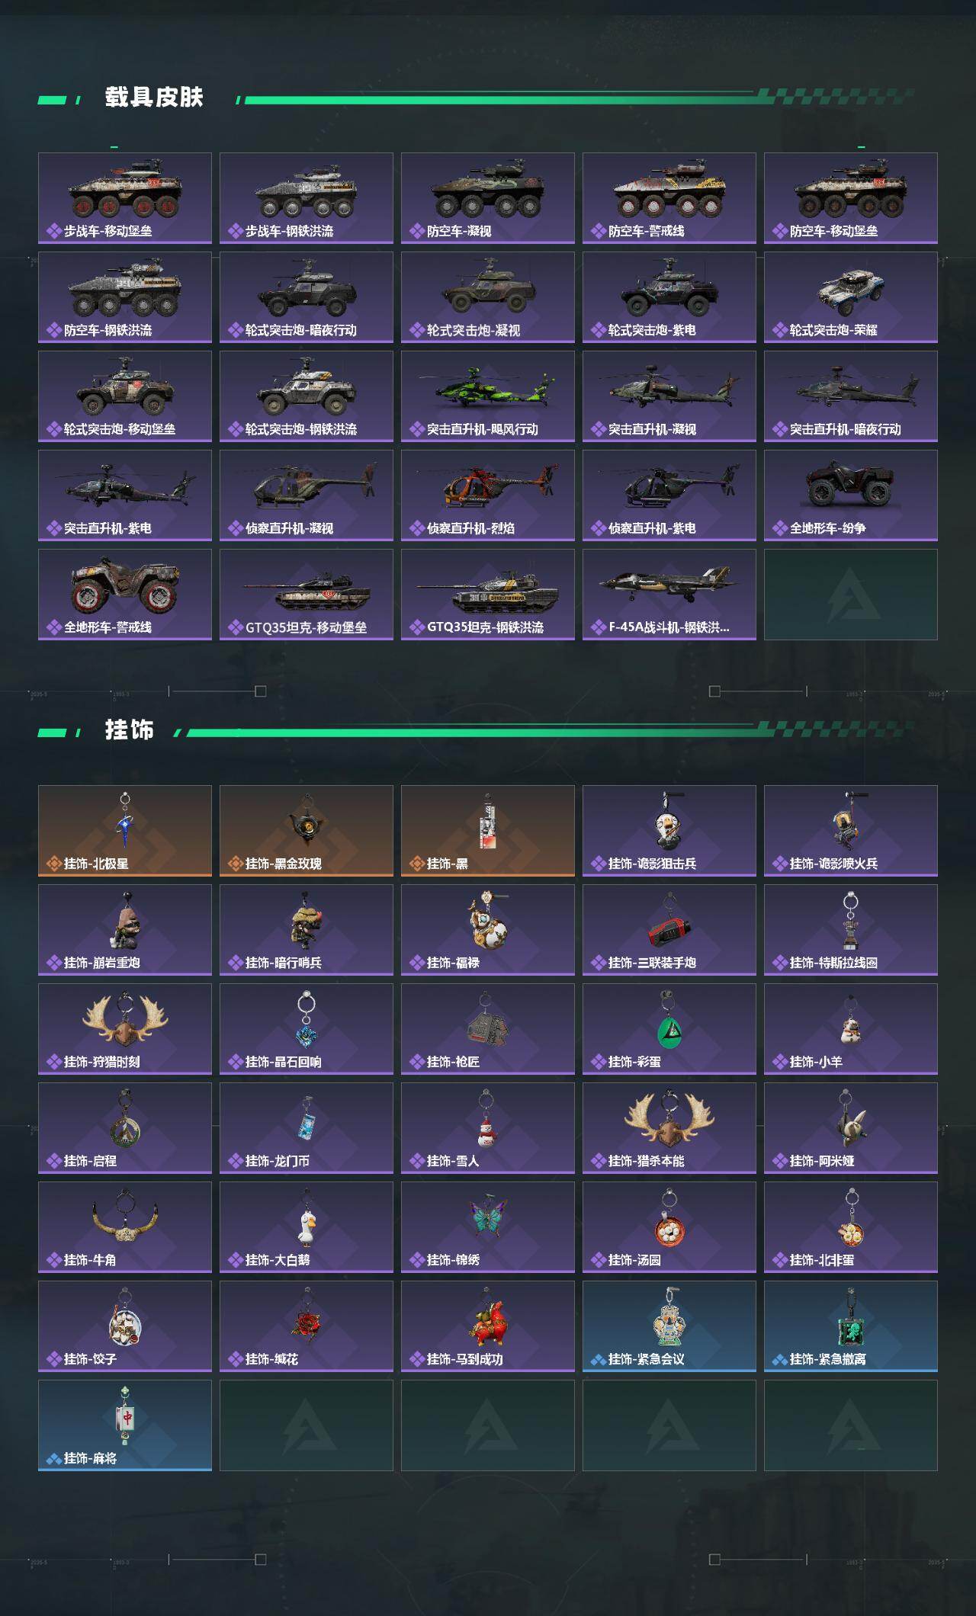Viewport: 976px width, 1616px height.
Task: Click the 挂饰-福禄 gourd charm
Action: click(x=488, y=930)
